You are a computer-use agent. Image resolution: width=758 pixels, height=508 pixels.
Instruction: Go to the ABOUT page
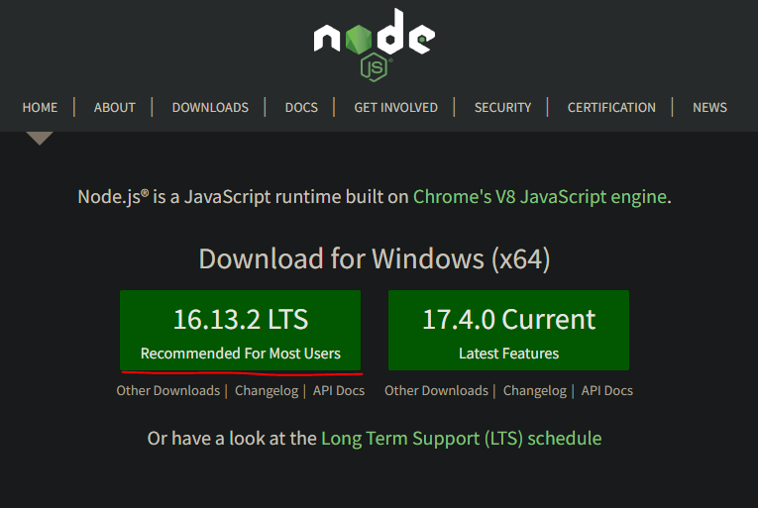coord(114,107)
